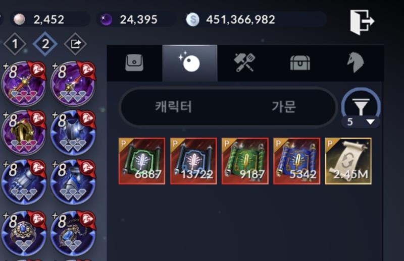Open the bag inventory tab
Screen dimensions: 404x261
pyautogui.click(x=134, y=63)
